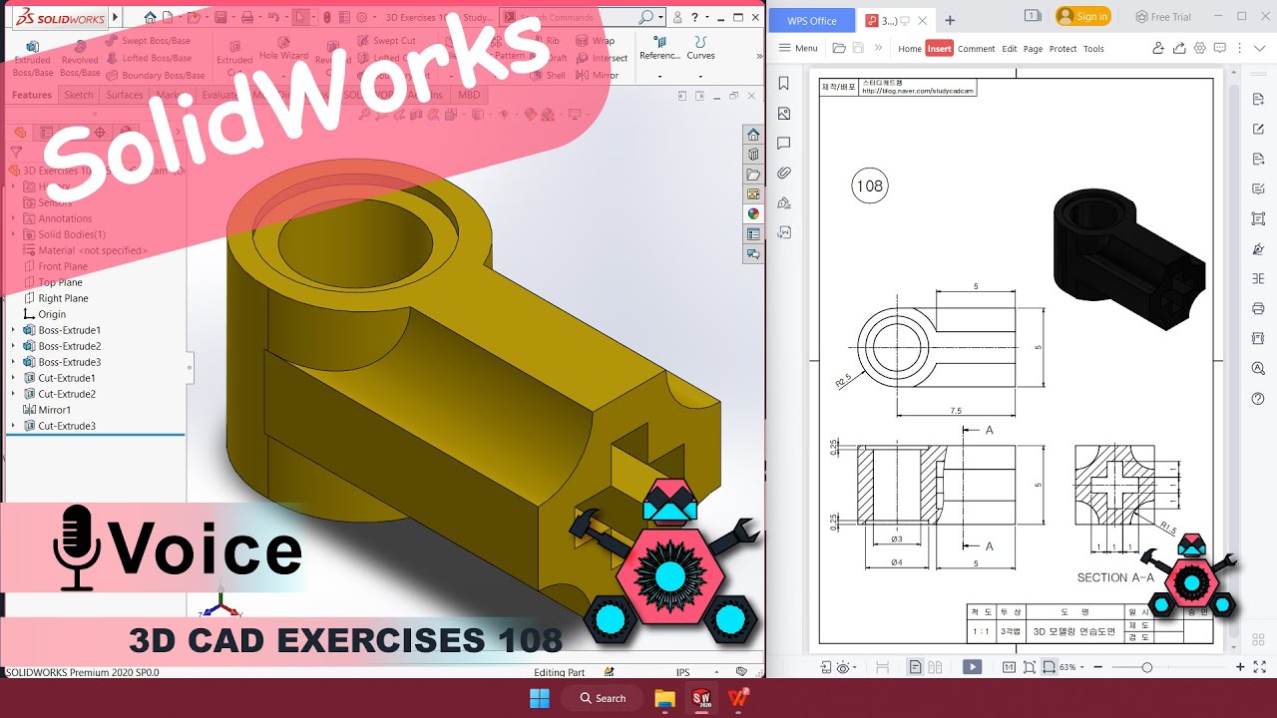Click WPS Print icon in right sidebar
Screen dimensions: 1277x718
coord(1258,308)
